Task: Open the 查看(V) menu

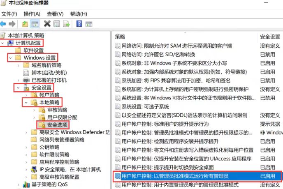Action: tap(55, 14)
